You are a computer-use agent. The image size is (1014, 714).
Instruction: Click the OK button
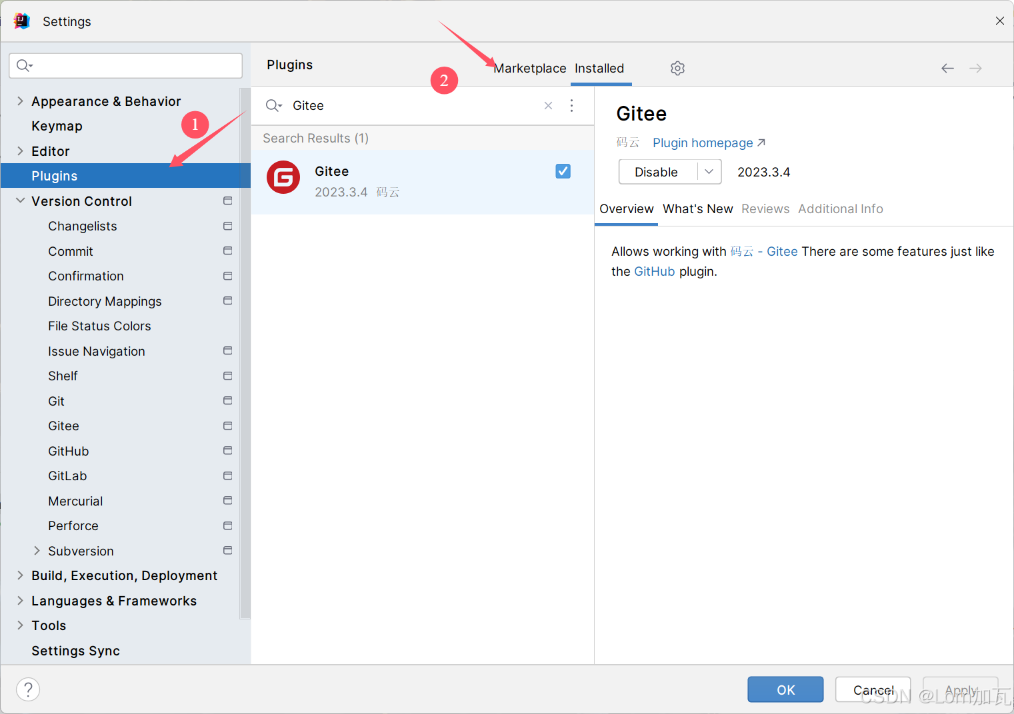coord(785,689)
